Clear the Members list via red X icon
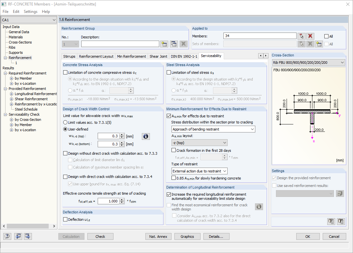The width and height of the screenshot is (353, 253). (310, 36)
